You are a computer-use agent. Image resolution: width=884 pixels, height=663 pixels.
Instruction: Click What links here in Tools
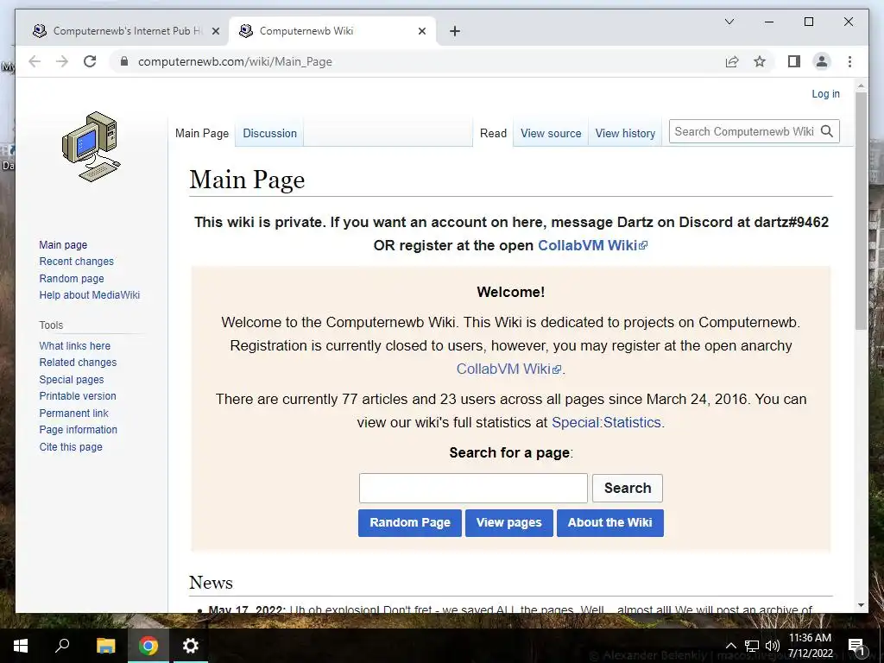pyautogui.click(x=75, y=346)
